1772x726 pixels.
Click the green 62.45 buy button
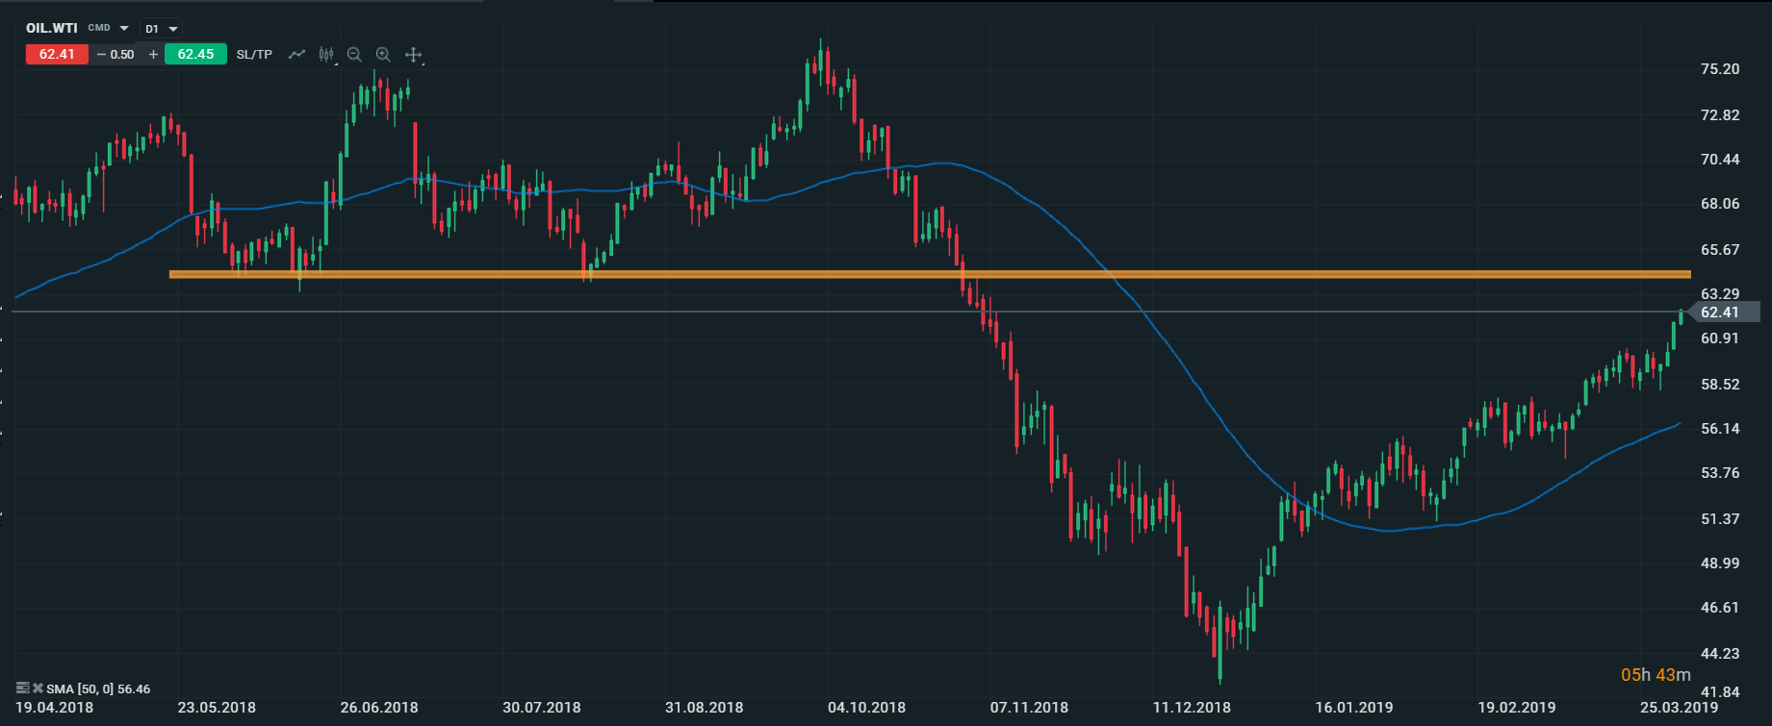(195, 55)
